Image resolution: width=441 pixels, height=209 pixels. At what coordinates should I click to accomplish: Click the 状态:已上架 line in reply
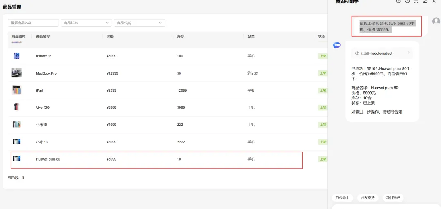coord(363,103)
